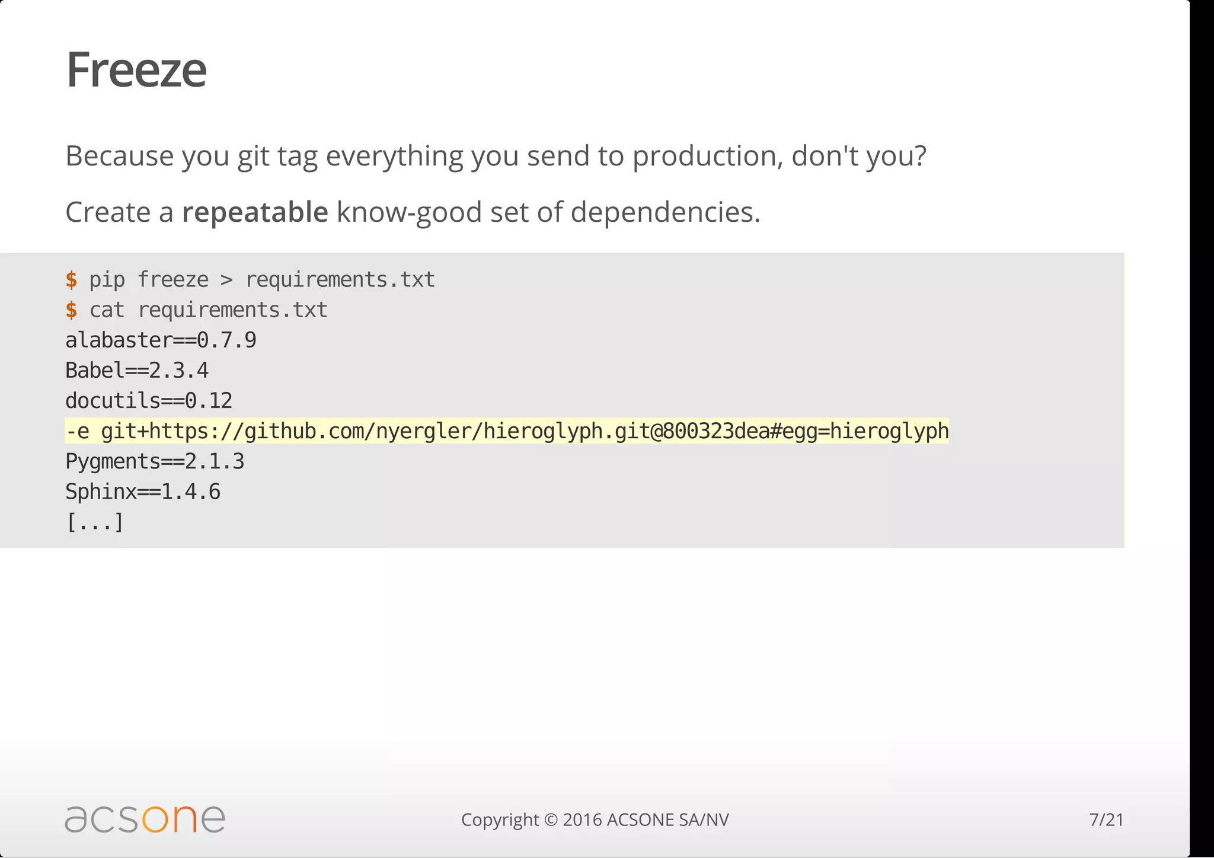The height and width of the screenshot is (858, 1214).
Task: Click the orange $ prompt before pip freeze
Action: click(x=71, y=279)
